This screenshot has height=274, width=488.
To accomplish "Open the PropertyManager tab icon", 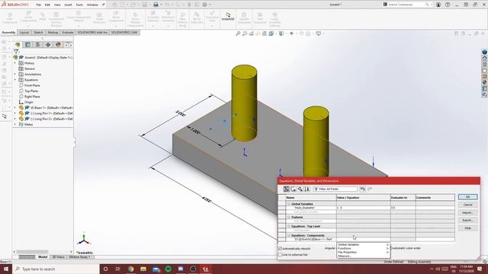I will tap(27, 45).
